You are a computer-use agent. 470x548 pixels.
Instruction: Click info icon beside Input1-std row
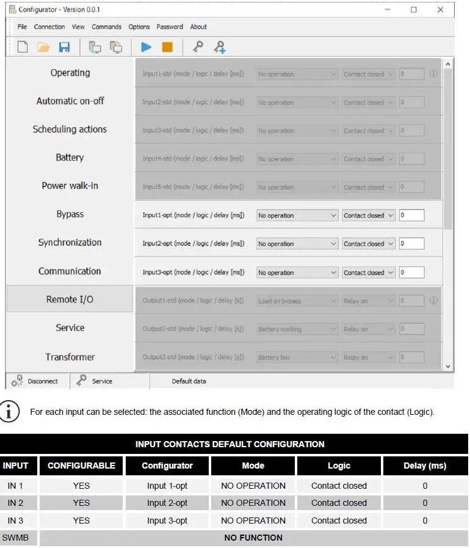click(x=433, y=74)
